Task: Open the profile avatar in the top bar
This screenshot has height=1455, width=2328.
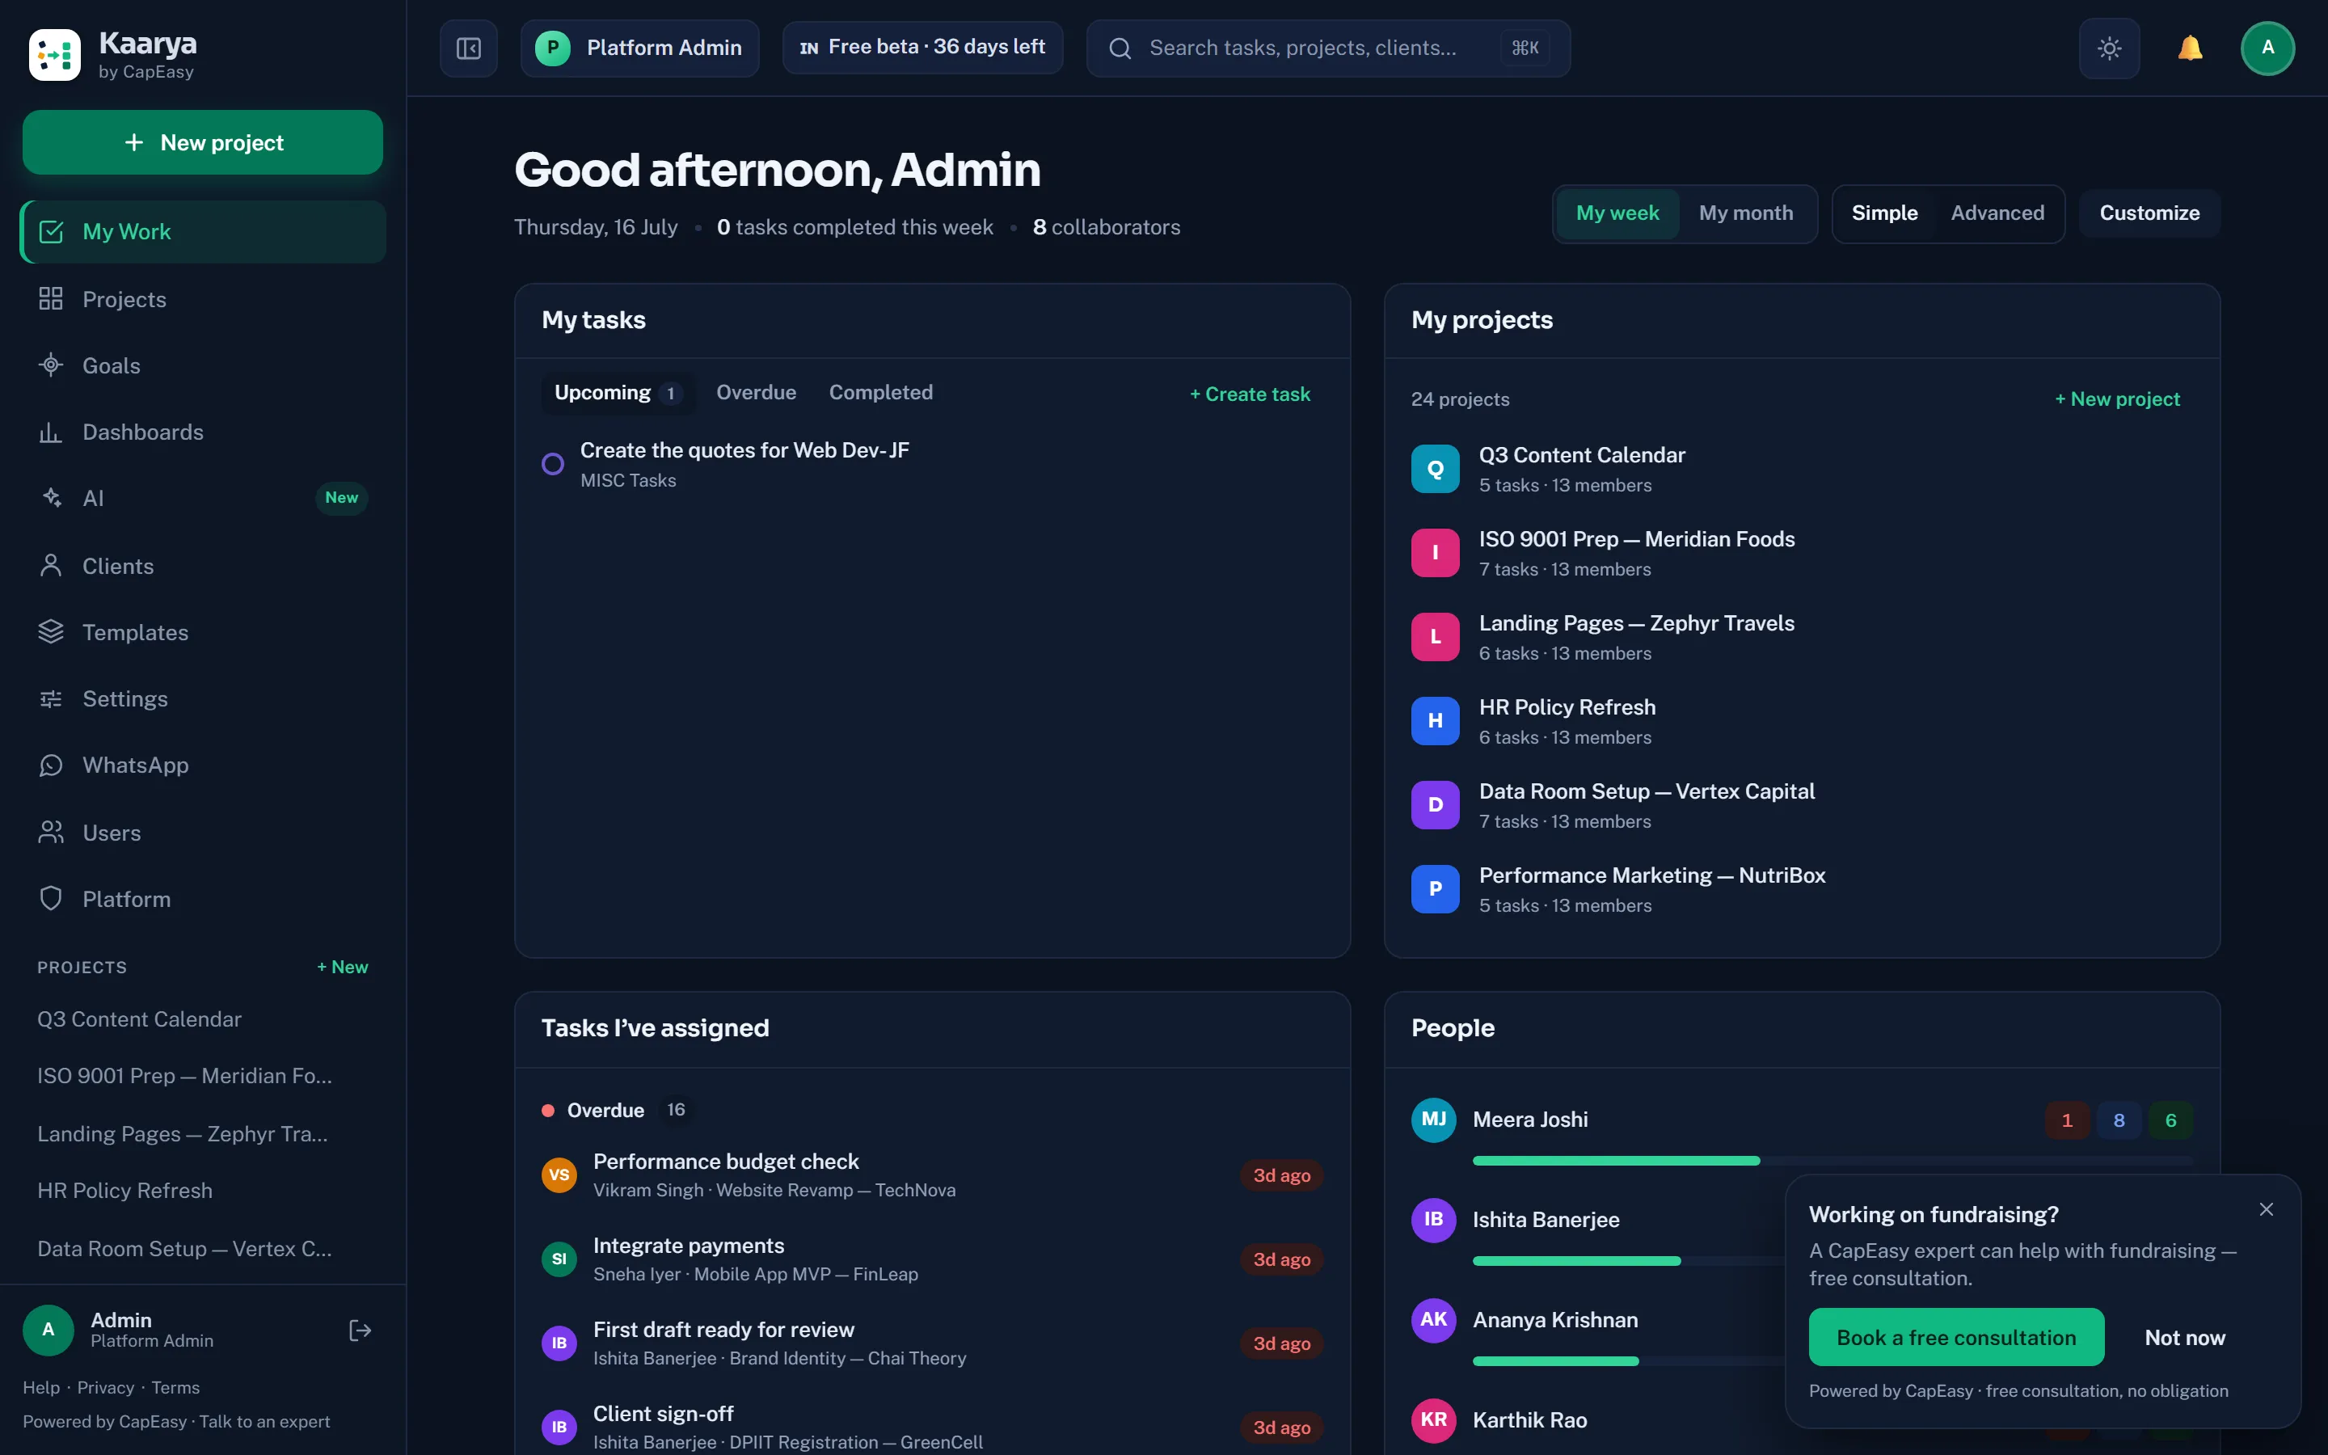Action: pyautogui.click(x=2267, y=48)
